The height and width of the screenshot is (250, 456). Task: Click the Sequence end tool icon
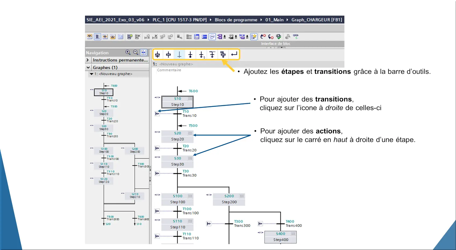click(190, 55)
